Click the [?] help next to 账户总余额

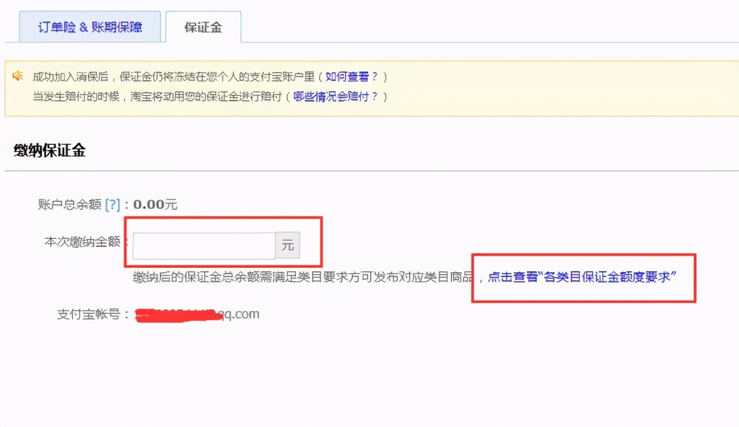pyautogui.click(x=113, y=204)
